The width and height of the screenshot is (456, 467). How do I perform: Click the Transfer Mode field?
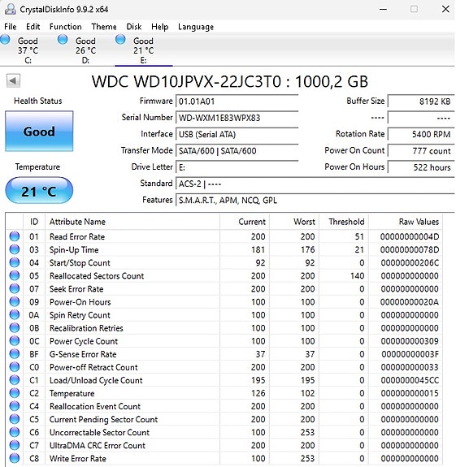click(237, 151)
